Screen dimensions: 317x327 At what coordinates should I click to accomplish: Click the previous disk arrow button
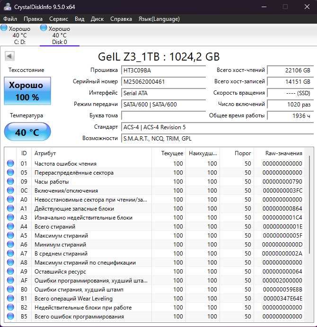tap(9, 56)
